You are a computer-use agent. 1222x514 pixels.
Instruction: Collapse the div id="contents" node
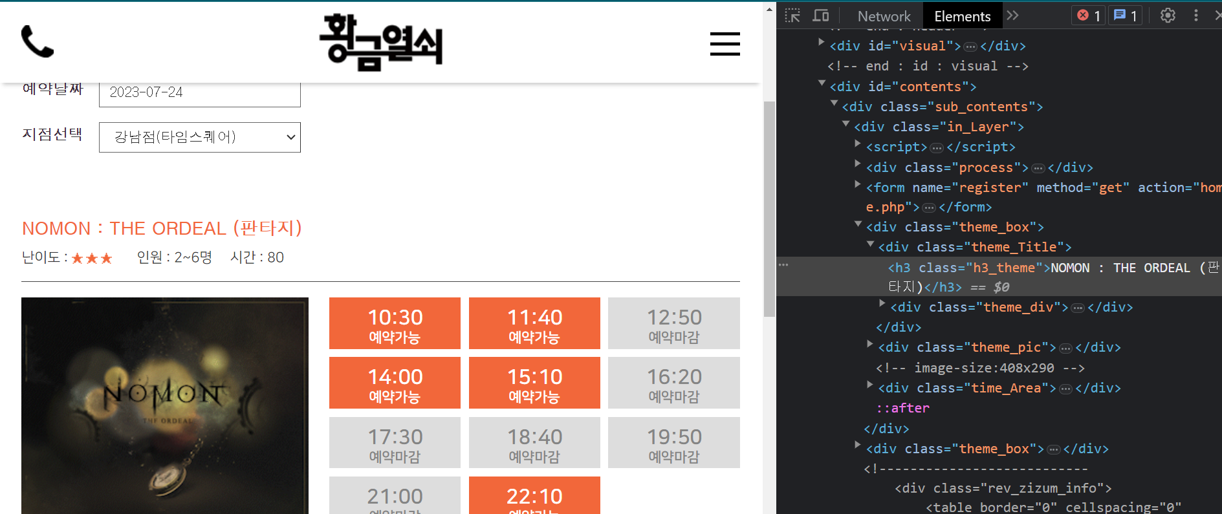[x=822, y=83]
